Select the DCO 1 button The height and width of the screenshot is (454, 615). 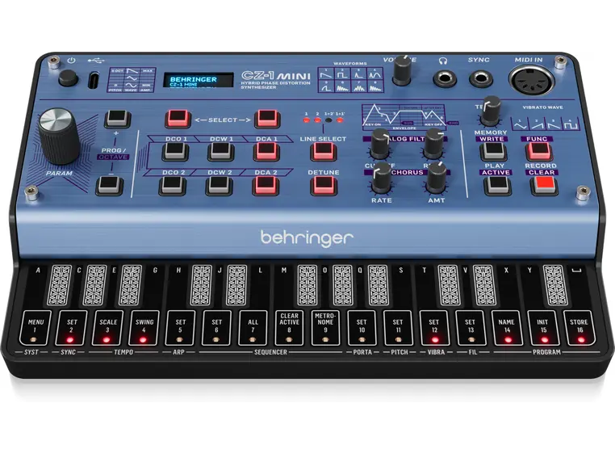coord(175,152)
